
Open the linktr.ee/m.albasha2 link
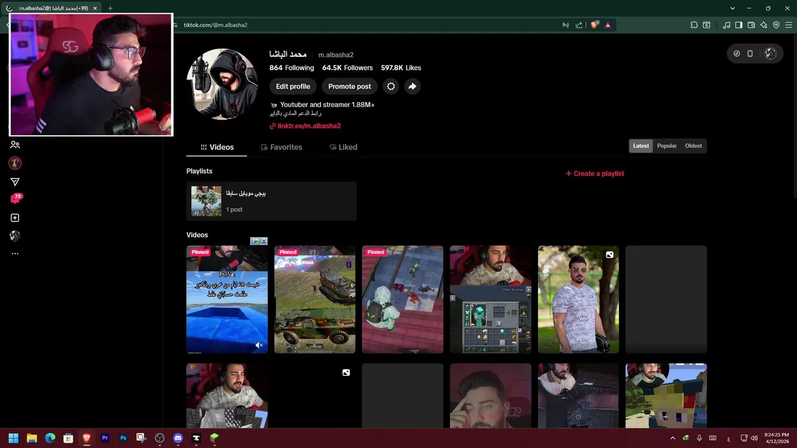pos(309,126)
